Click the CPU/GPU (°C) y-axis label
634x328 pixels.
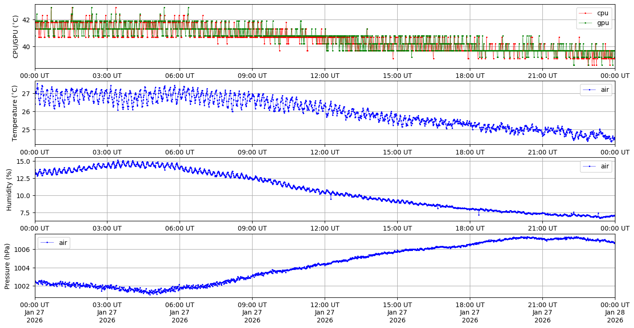point(15,37)
